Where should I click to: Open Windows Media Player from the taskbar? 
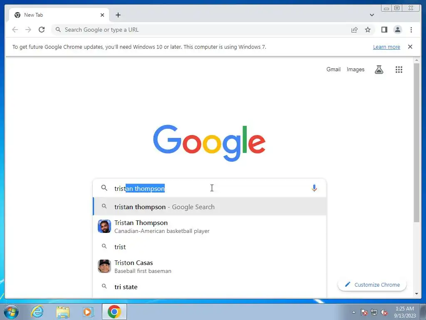[88, 312]
